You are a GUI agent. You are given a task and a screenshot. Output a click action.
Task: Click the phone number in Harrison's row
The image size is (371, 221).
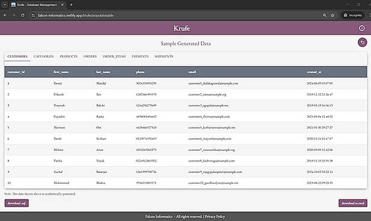[x=146, y=127]
